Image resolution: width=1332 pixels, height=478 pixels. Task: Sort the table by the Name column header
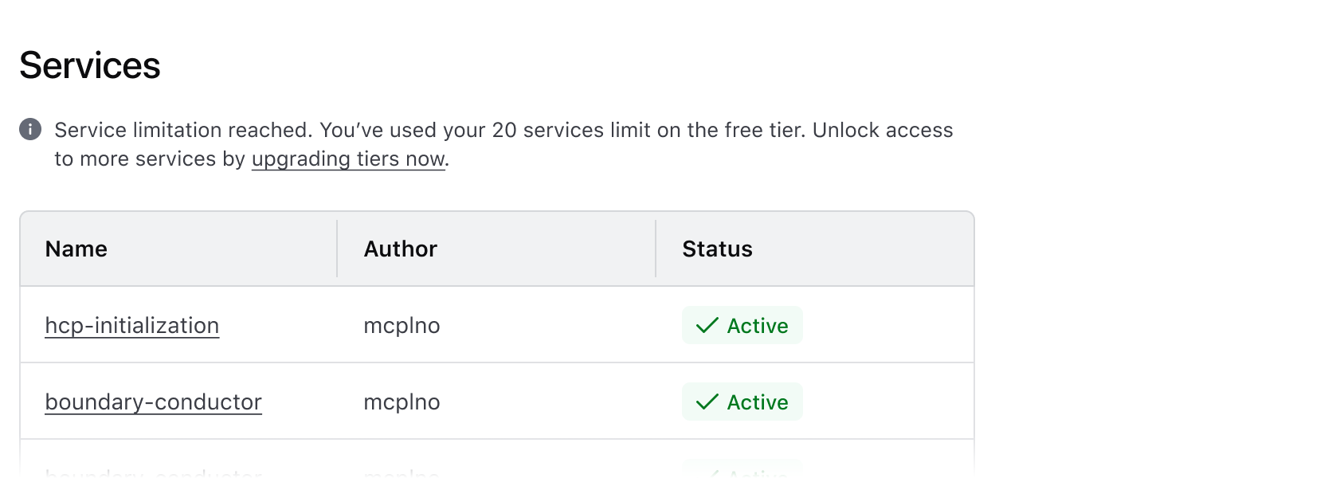[x=76, y=249]
